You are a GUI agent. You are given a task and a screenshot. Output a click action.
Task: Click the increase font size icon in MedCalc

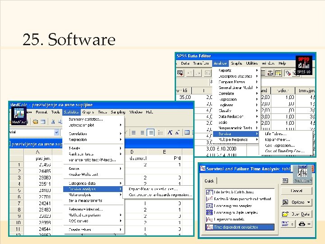[x=170, y=132]
